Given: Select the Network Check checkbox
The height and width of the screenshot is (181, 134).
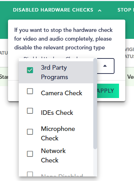Looking at the screenshot, I should pos(30,154).
